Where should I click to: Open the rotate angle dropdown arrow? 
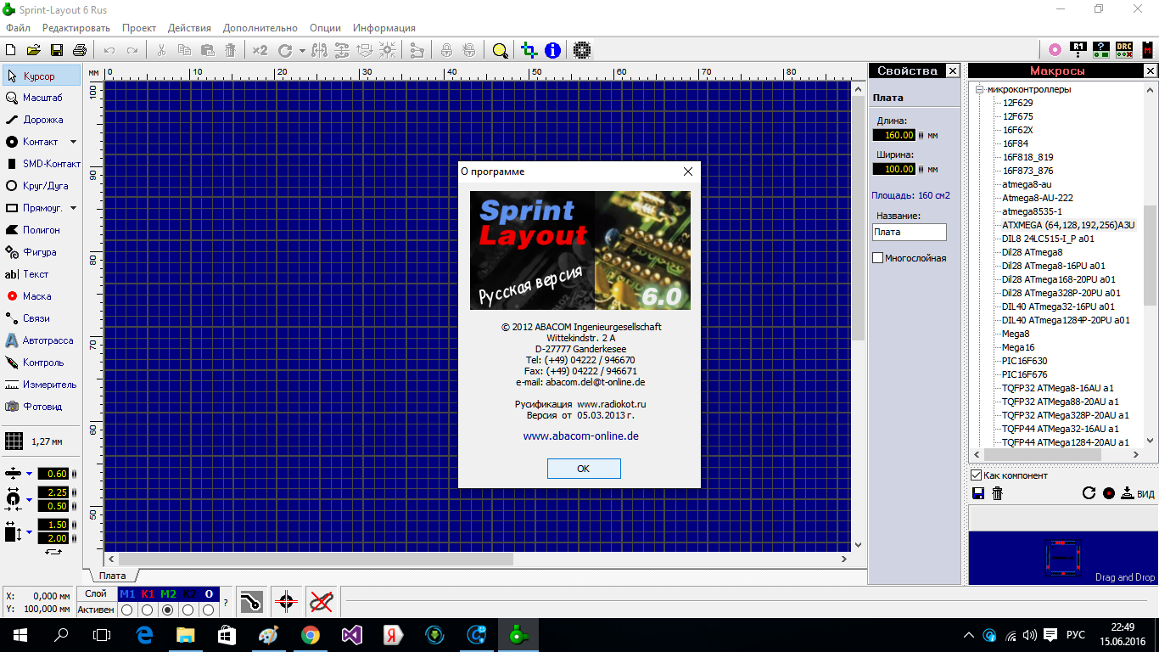[302, 50]
